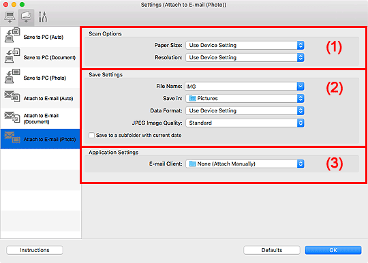Screen dimensions: 368x263
Task: Open the Save in Pictures dropdown
Action: [245, 98]
